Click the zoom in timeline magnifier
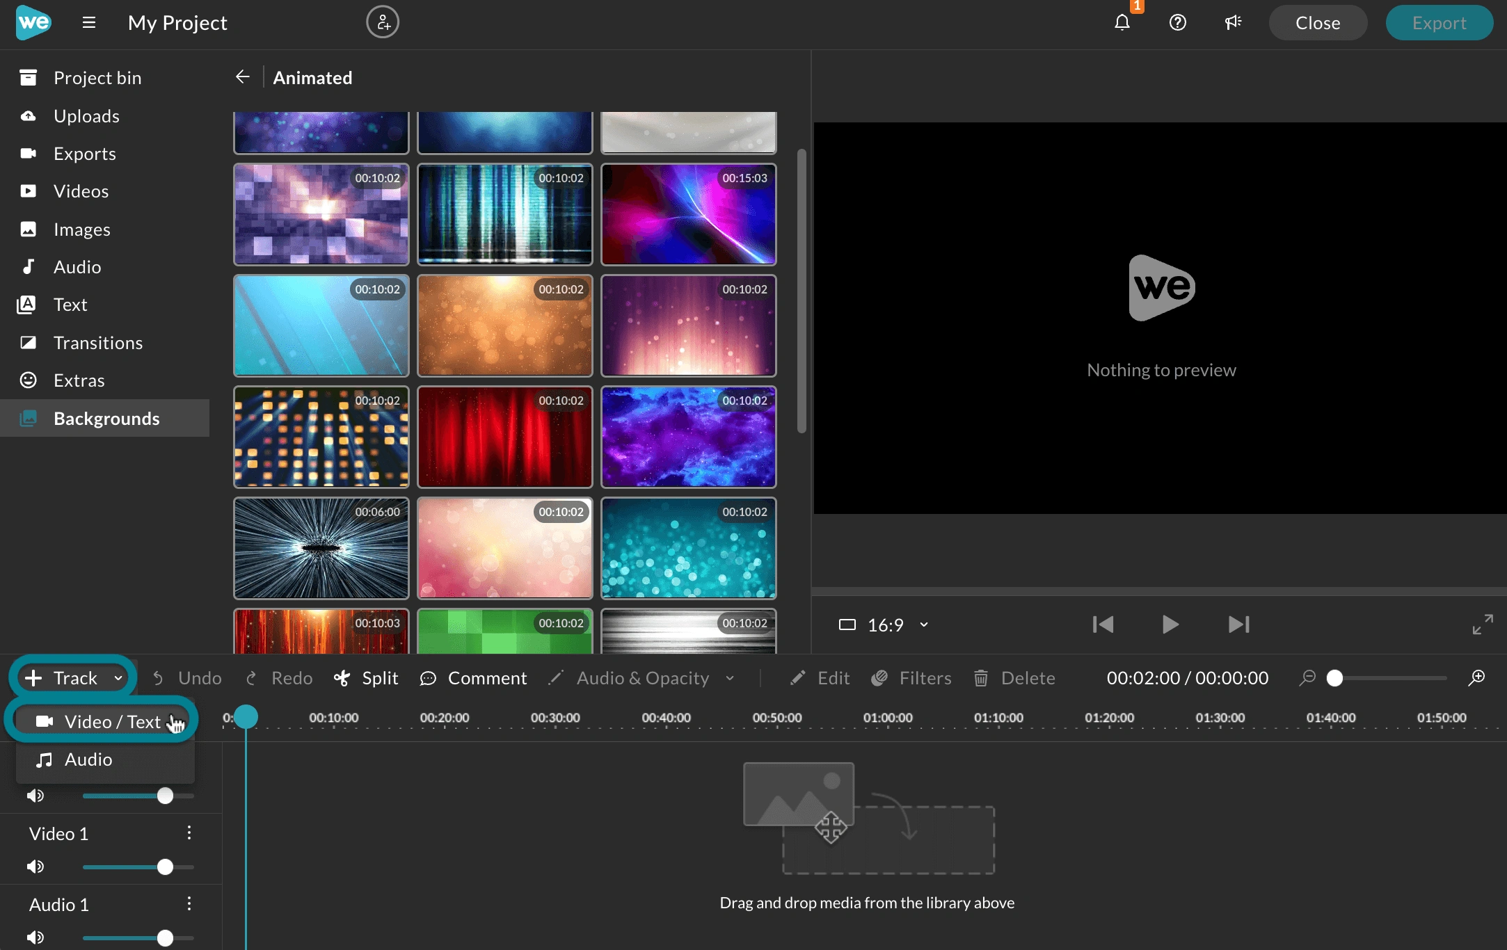 1476,678
